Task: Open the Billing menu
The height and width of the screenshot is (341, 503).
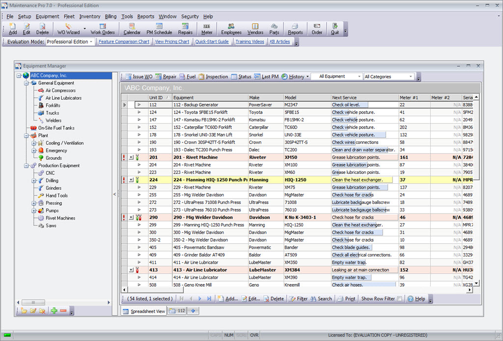Action: (x=111, y=16)
